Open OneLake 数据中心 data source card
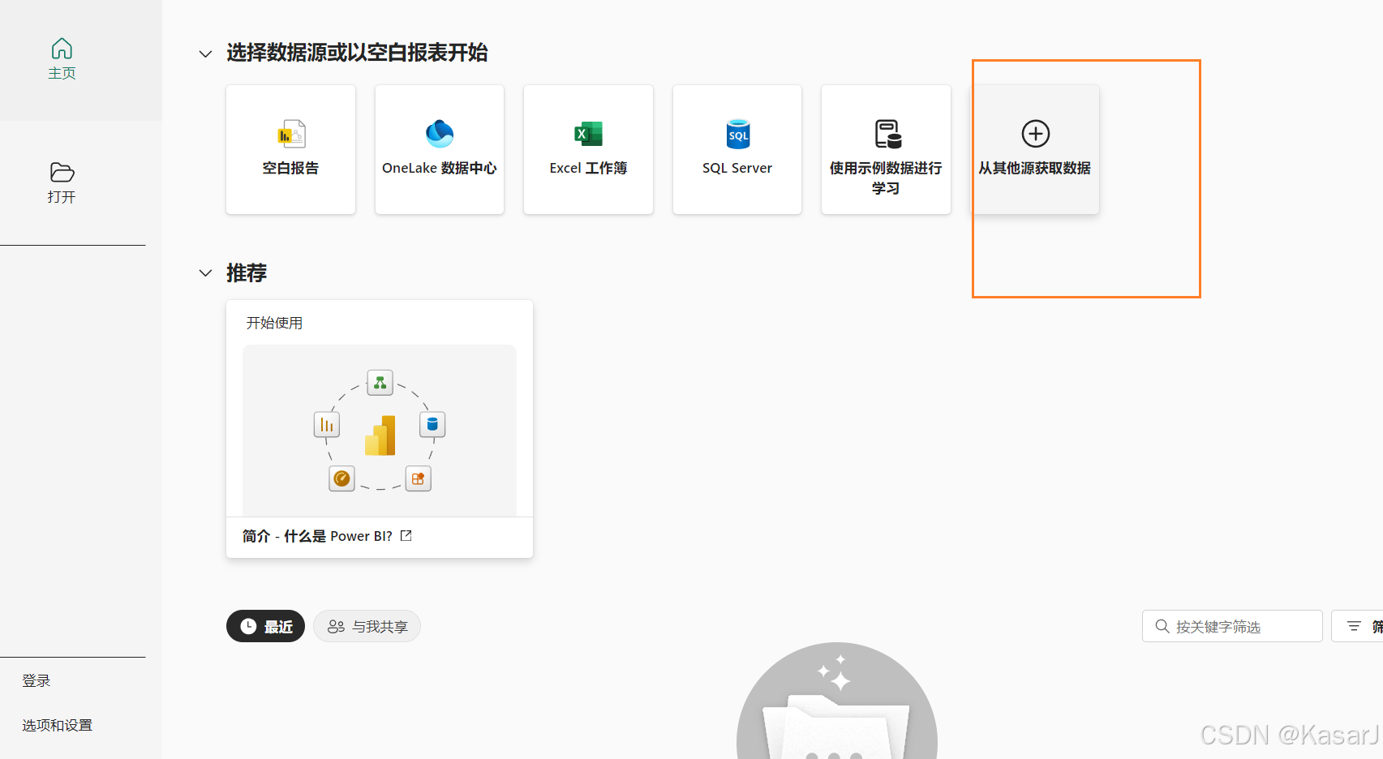1383x759 pixels. click(x=440, y=150)
